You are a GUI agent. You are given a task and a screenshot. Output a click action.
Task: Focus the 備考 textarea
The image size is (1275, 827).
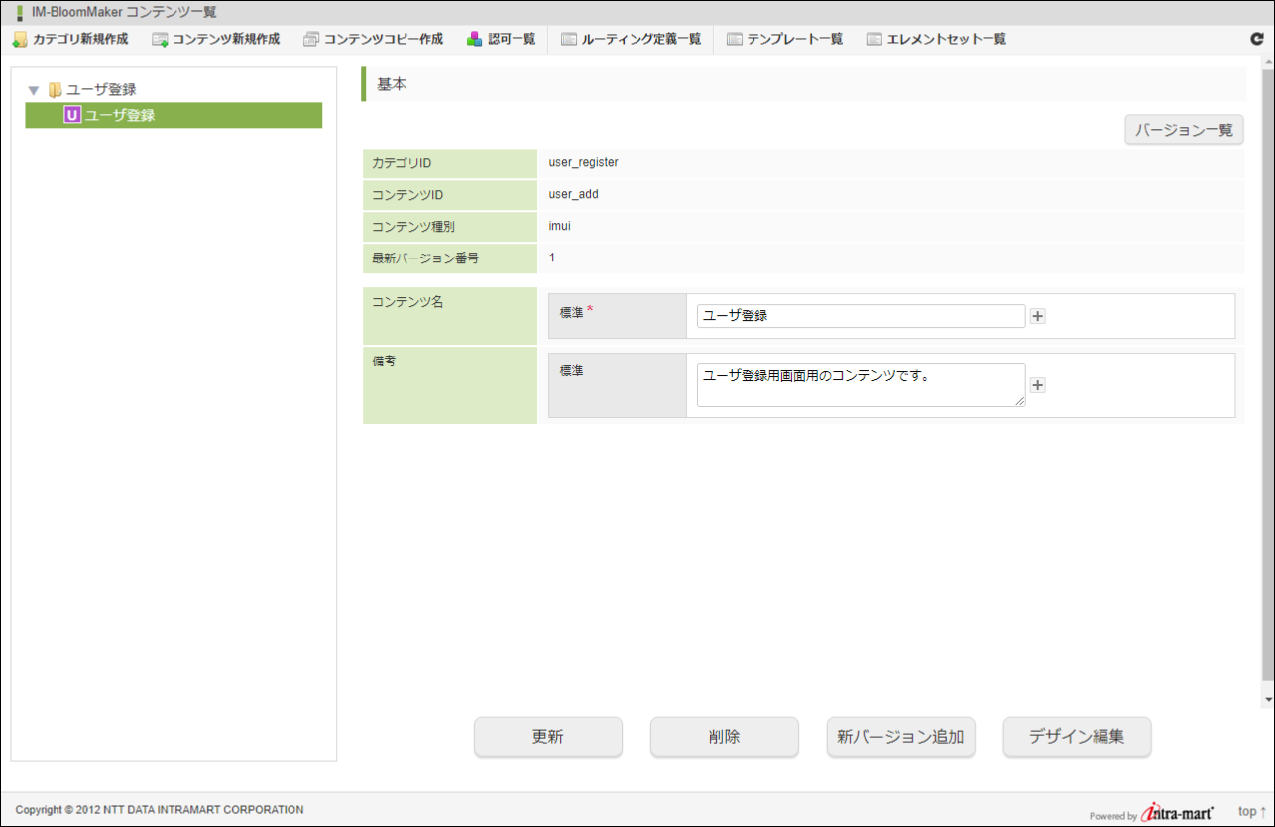[x=861, y=385]
